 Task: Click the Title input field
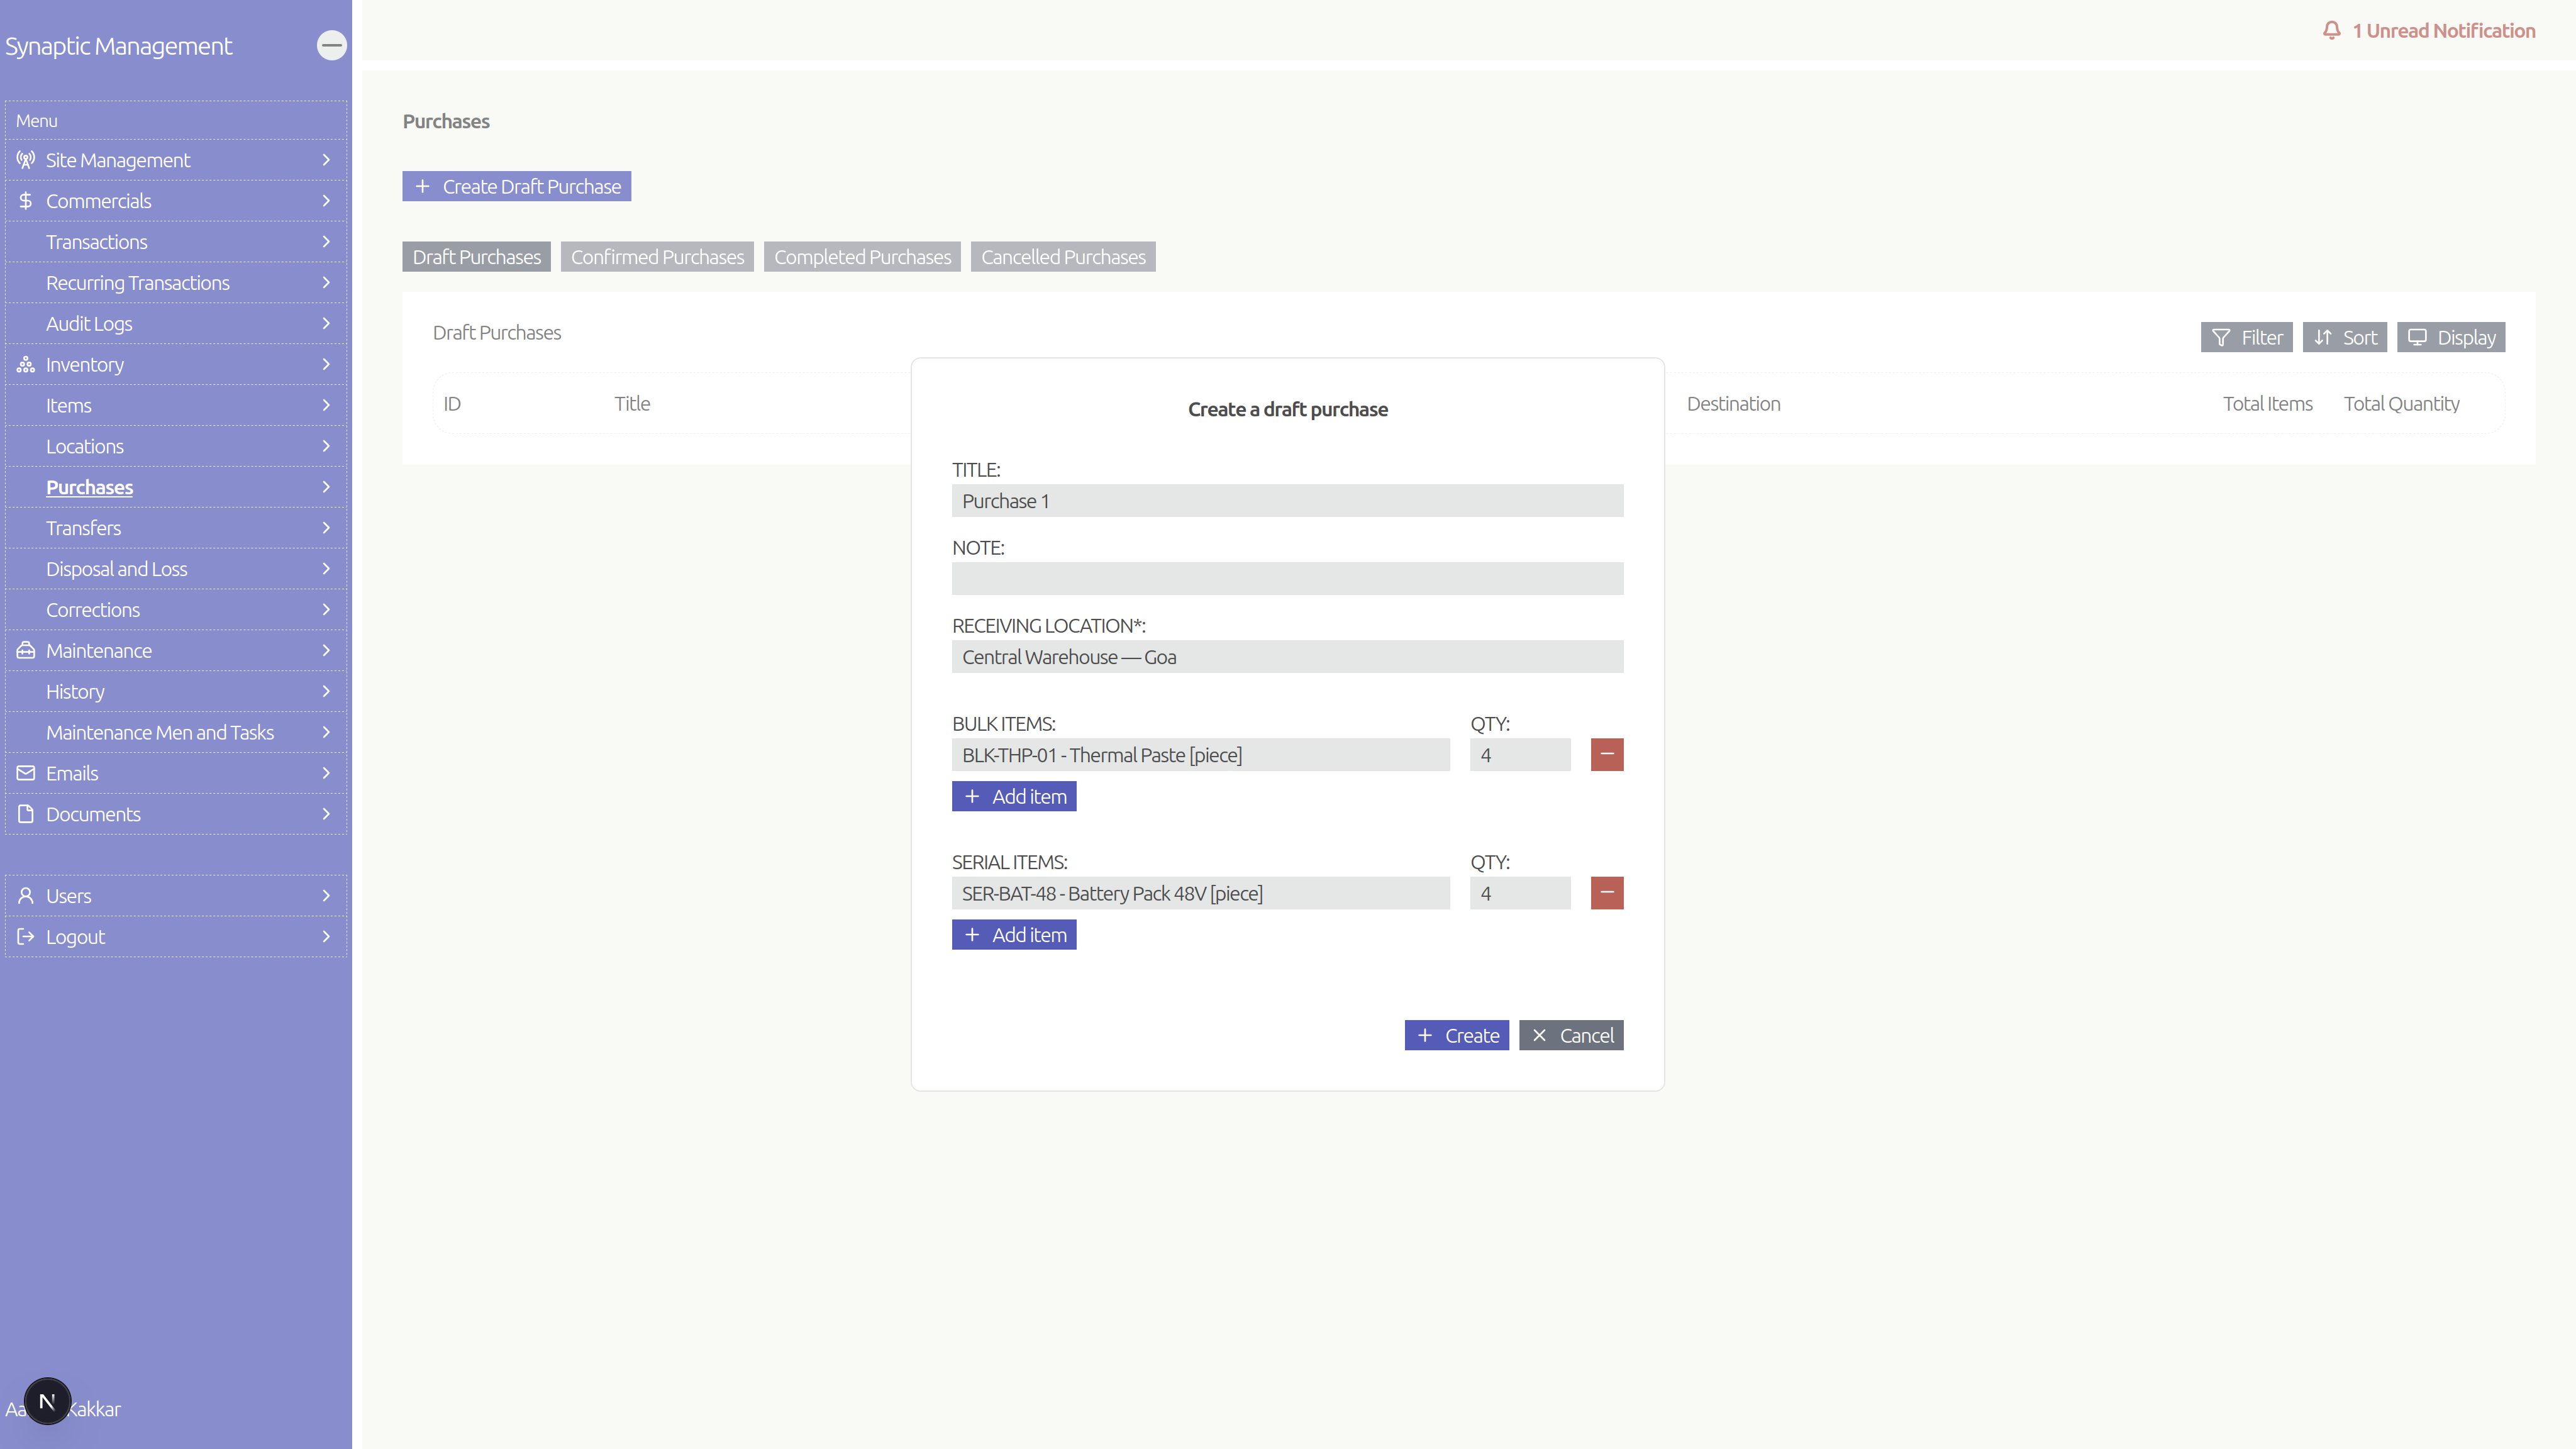(x=1287, y=501)
